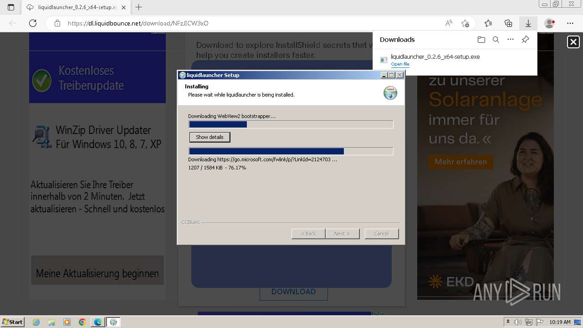Click the WinZip Driver Updater icon
The width and height of the screenshot is (583, 328).
click(42, 137)
